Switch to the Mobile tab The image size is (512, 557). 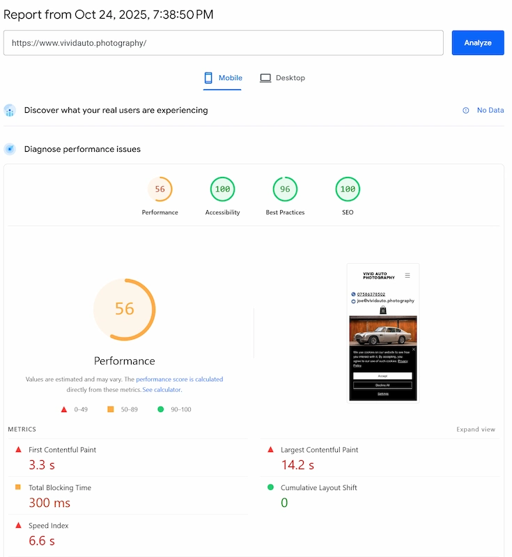coord(223,78)
